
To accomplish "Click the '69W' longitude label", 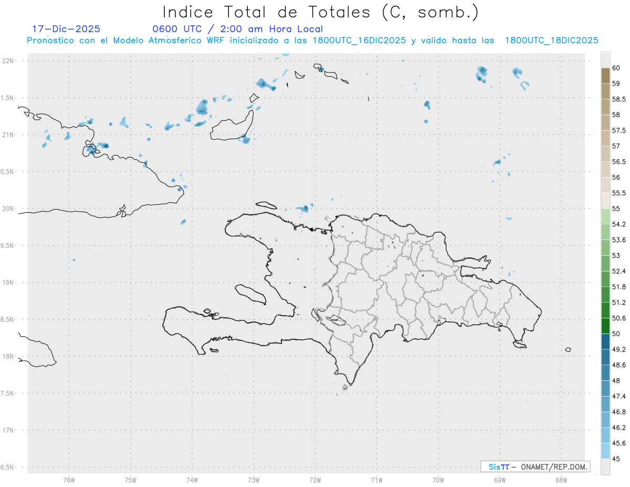I will coord(500,480).
